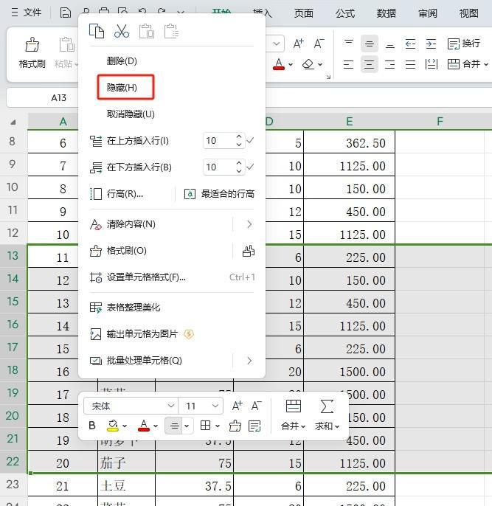
Task: Decrease indent in the ribbon
Action: 410,44
